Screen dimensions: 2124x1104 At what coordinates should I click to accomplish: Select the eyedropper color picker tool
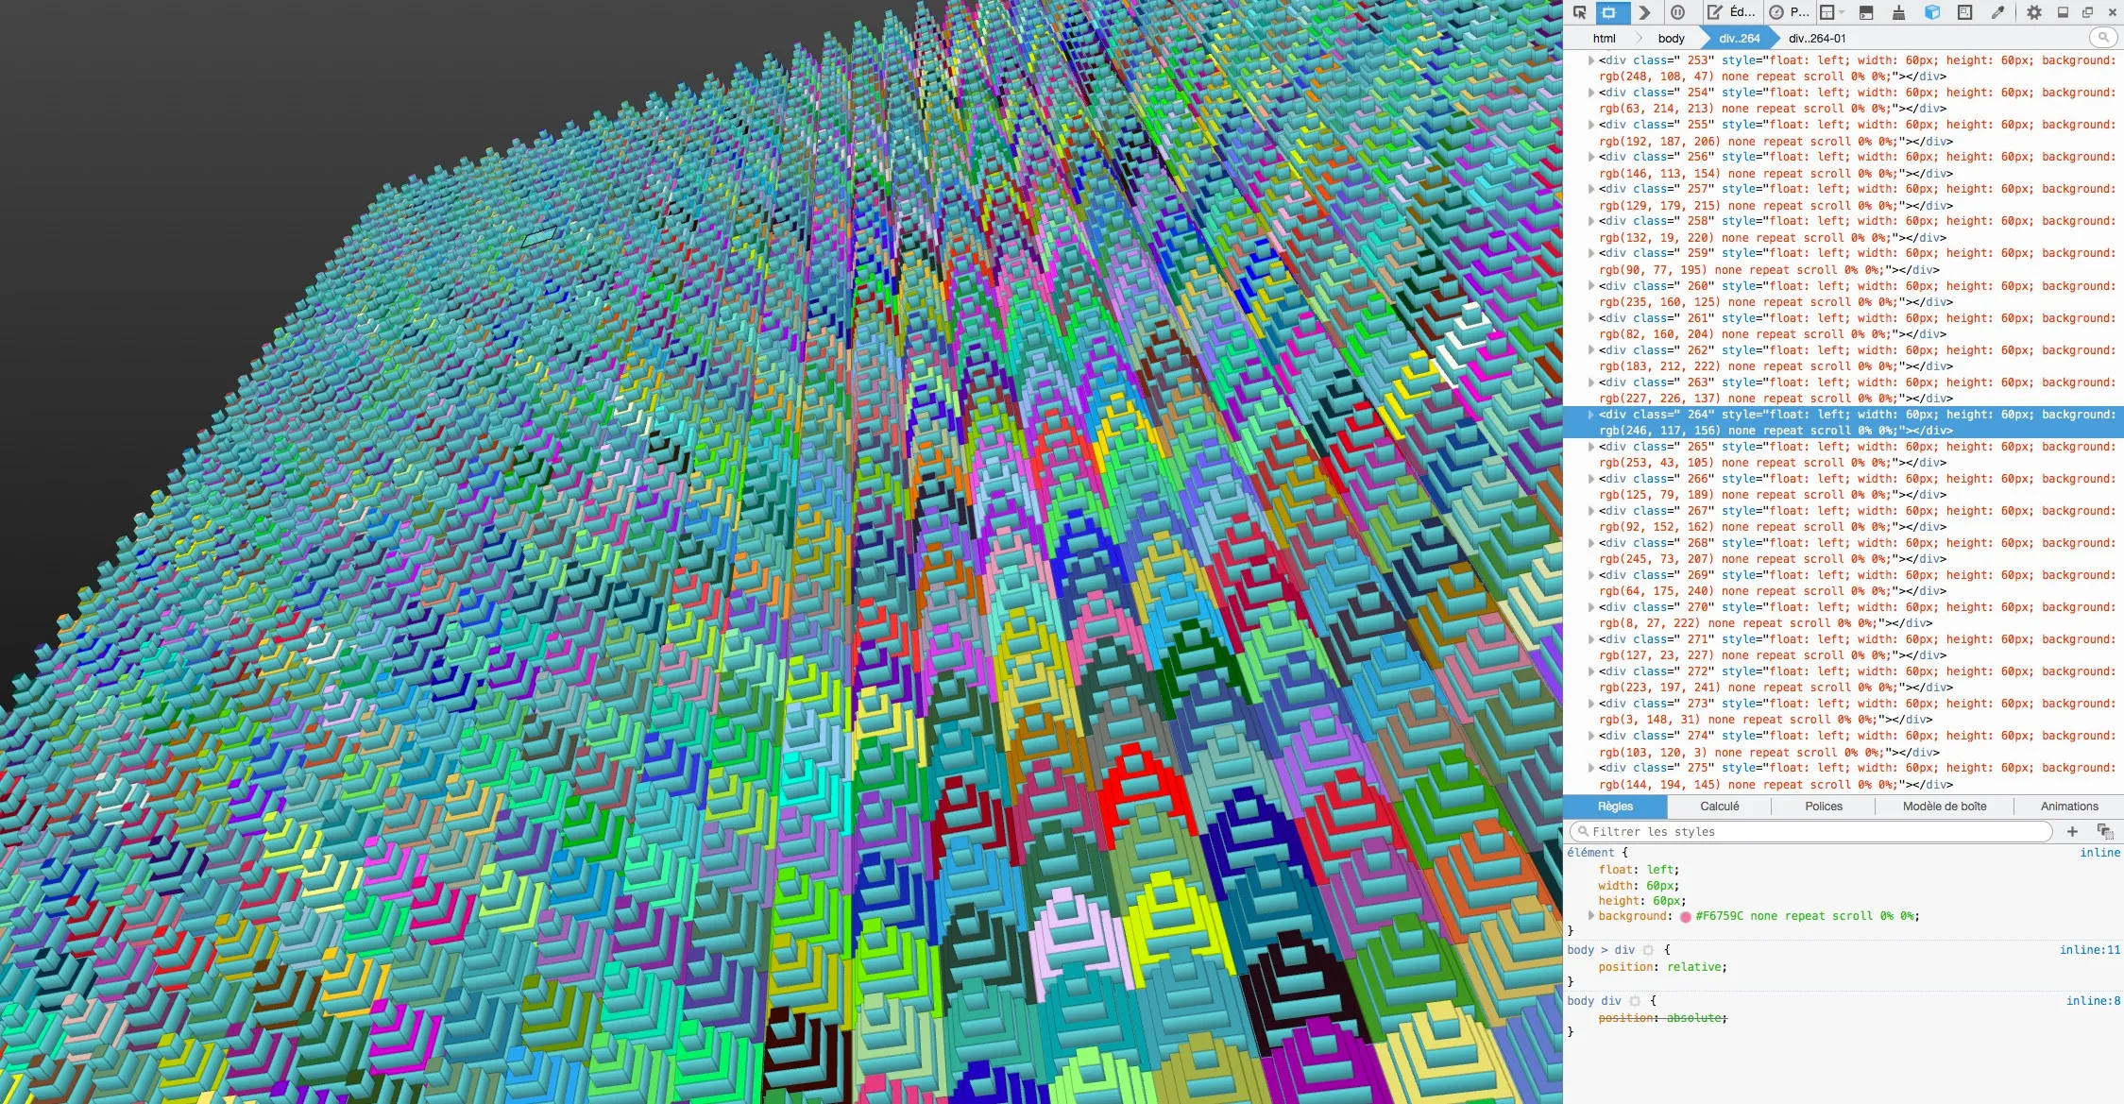click(1997, 12)
